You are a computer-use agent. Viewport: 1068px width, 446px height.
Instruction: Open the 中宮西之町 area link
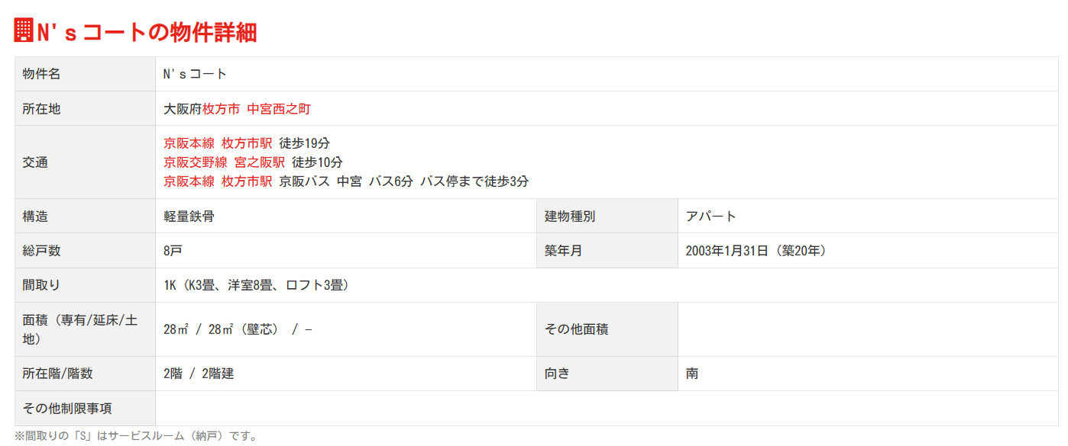point(279,109)
